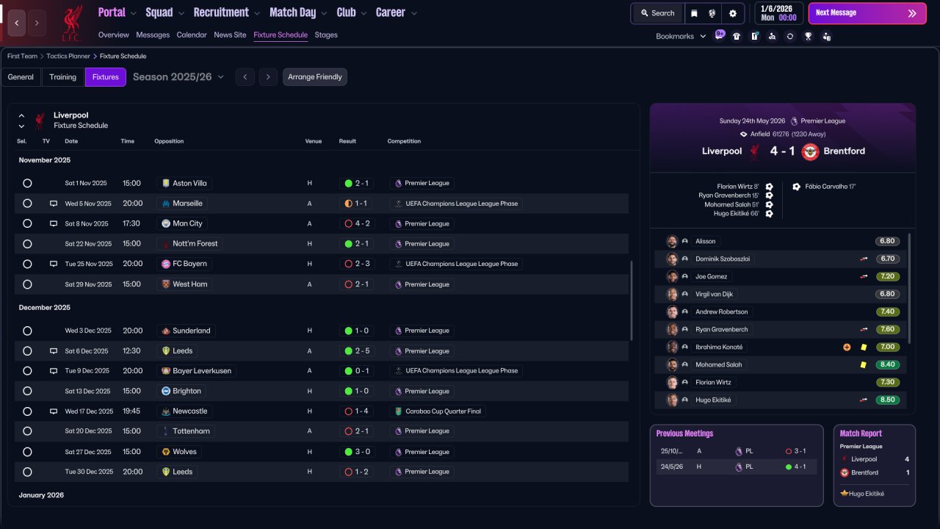
Task: Open the Stages sub-tab
Action: click(x=326, y=35)
